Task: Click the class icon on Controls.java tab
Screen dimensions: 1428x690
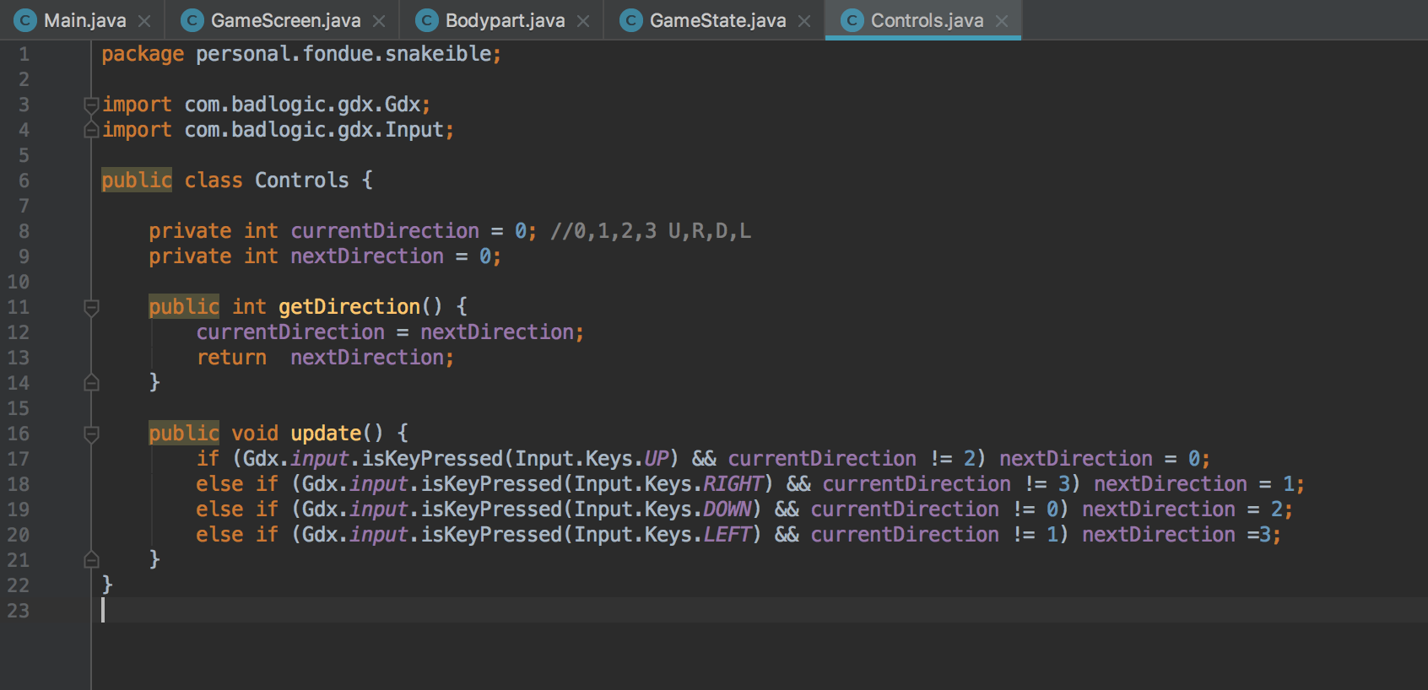Action: tap(853, 20)
